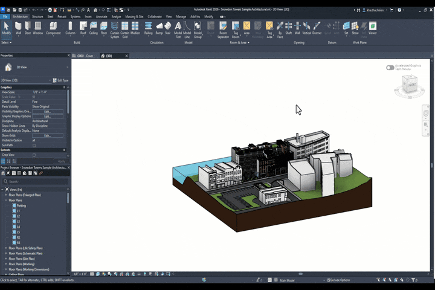Pick the Dormer opening tool
The height and width of the screenshot is (290, 435).
(x=317, y=28)
